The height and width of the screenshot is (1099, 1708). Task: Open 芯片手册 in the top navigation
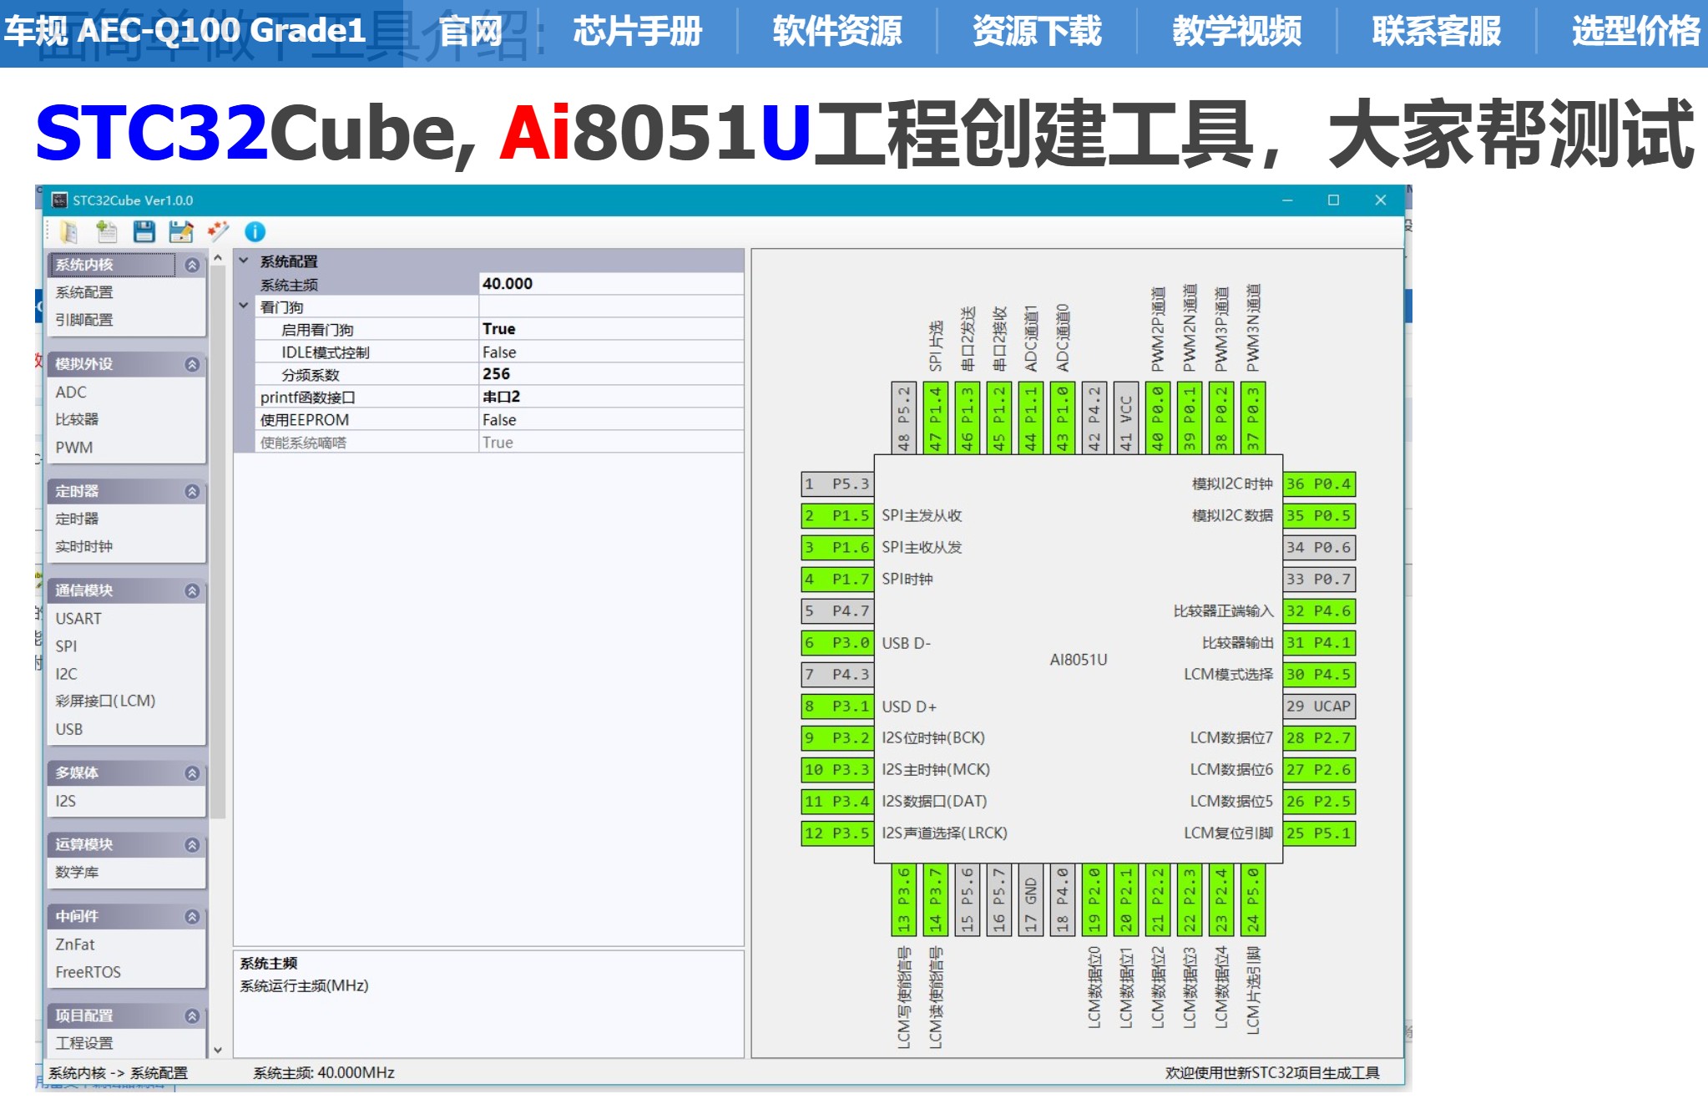point(638,32)
